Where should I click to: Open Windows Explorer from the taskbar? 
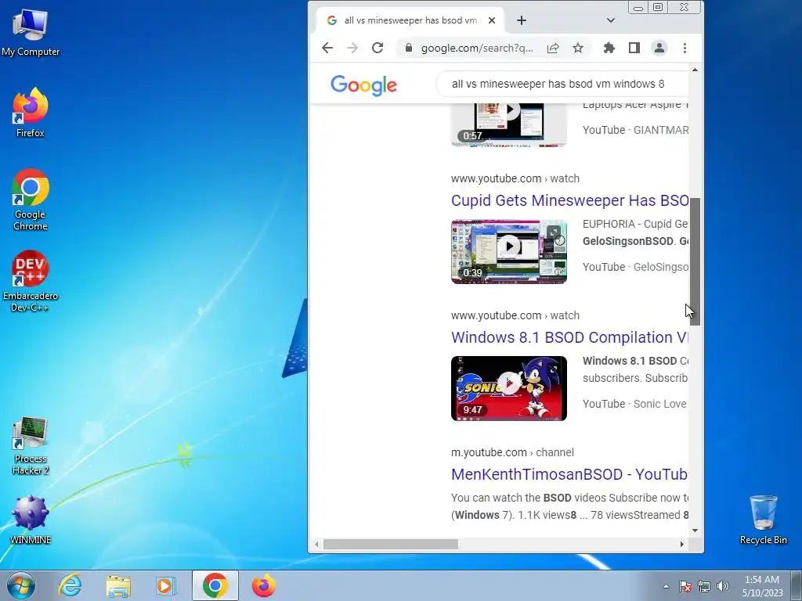click(x=118, y=585)
